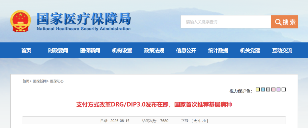The image size is (308, 128).
Task: Click the red article title DRG/DIP3.0发布在即
Action: 154,105
